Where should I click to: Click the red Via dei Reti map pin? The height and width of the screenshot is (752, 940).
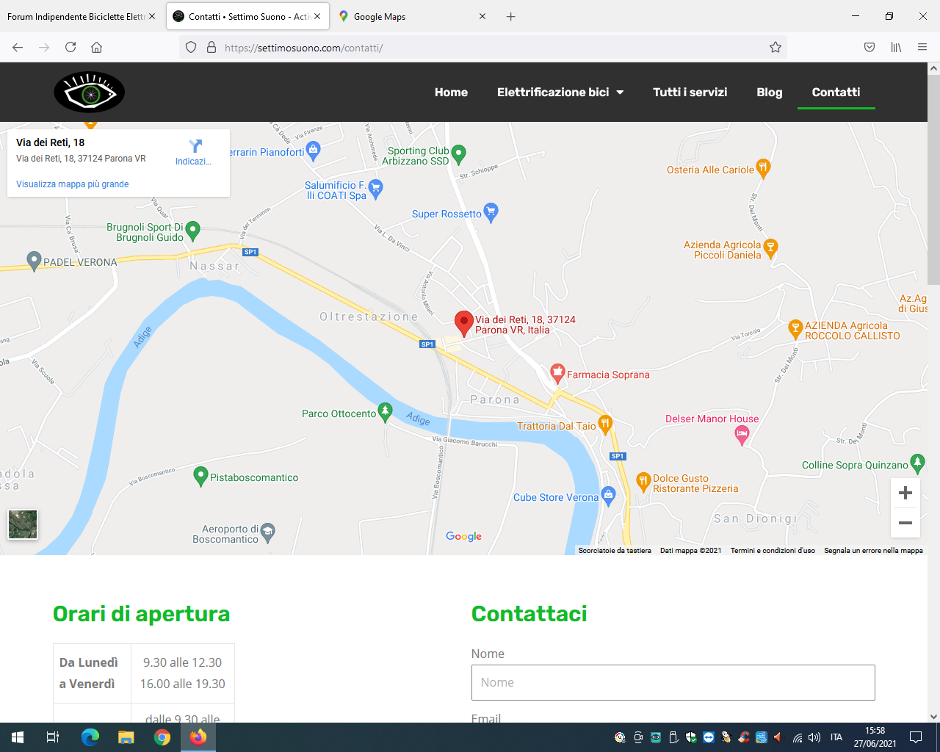tap(463, 323)
